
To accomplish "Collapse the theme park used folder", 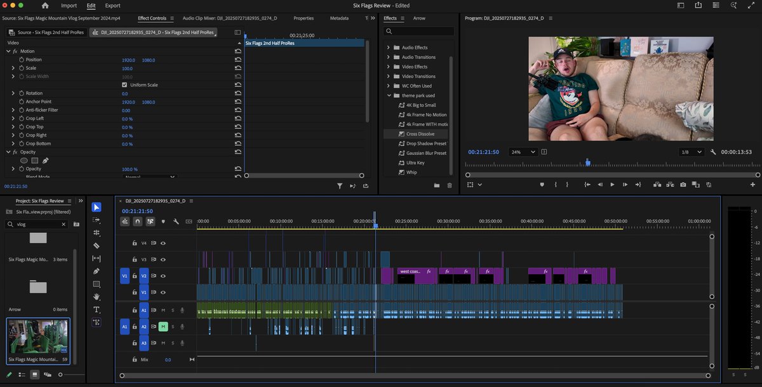I will 389,96.
